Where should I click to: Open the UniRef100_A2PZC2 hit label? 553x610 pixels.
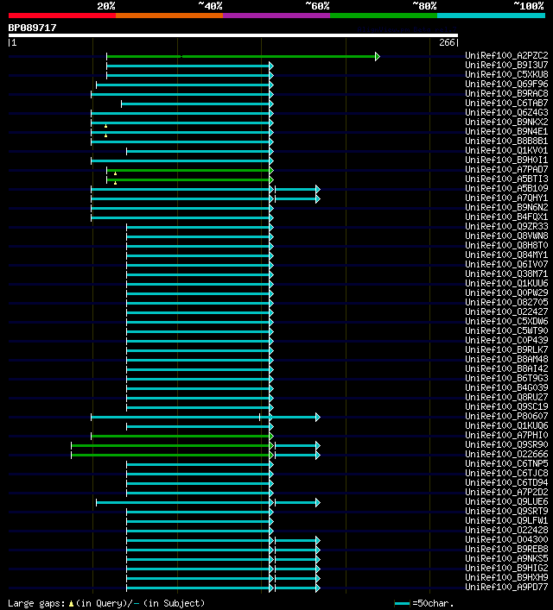506,55
